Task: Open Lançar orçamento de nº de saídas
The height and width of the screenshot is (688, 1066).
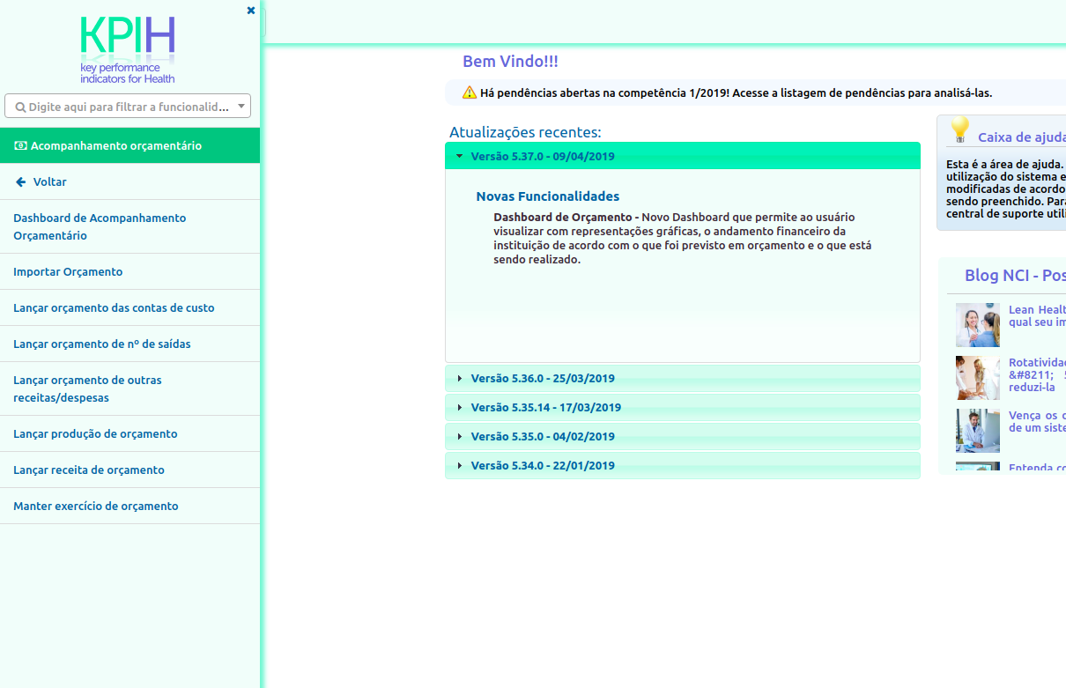Action: (x=130, y=344)
